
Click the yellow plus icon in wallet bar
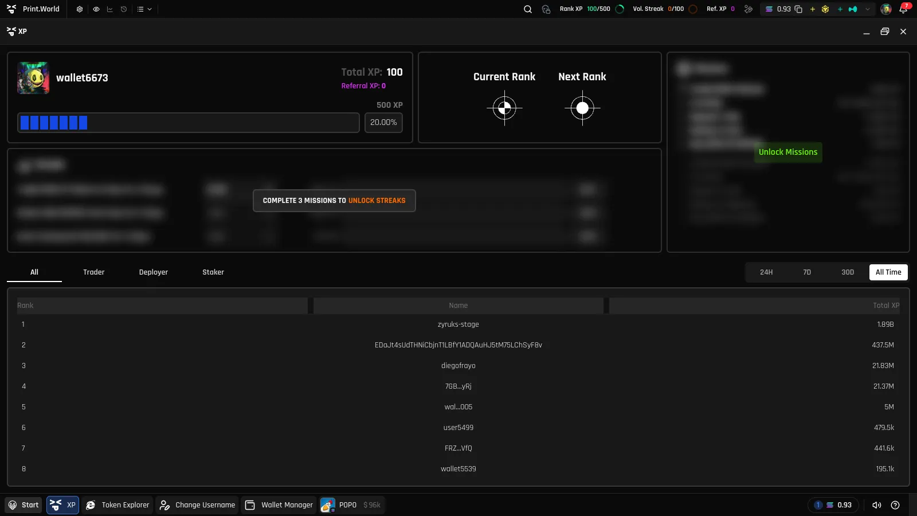click(x=812, y=9)
